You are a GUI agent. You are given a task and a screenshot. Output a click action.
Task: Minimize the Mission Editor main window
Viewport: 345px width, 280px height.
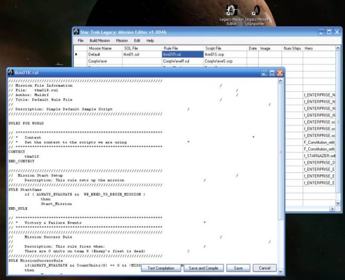pyautogui.click(x=321, y=32)
